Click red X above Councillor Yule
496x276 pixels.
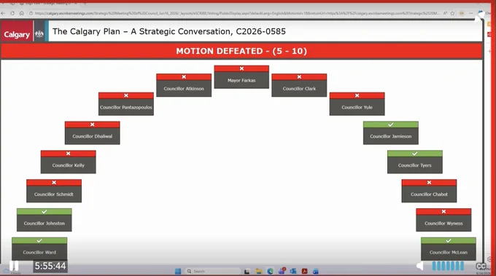tap(357, 95)
